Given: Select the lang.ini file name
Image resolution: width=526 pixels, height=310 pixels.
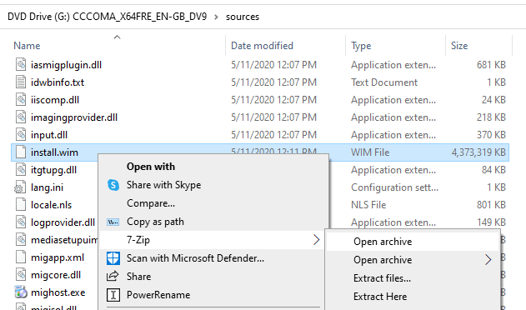Looking at the screenshot, I should tap(47, 187).
